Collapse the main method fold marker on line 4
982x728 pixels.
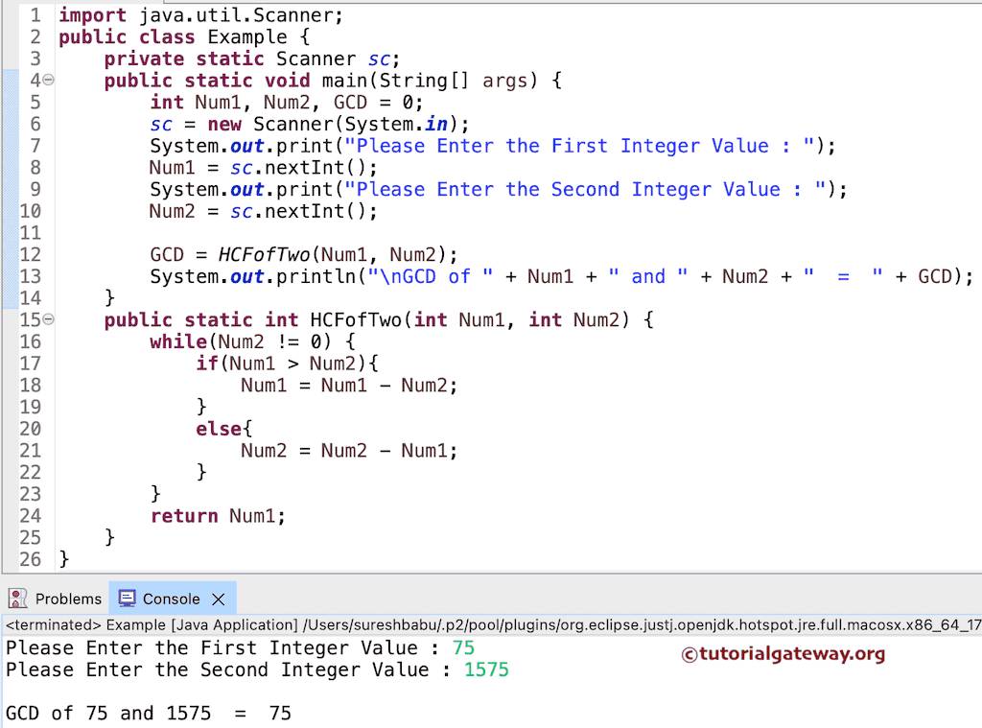pyautogui.click(x=46, y=81)
